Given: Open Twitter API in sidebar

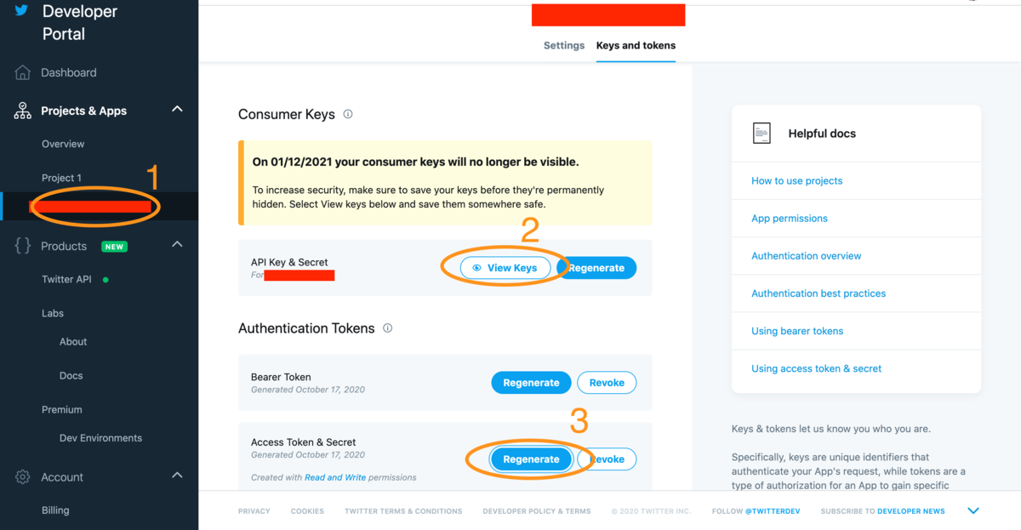Looking at the screenshot, I should pyautogui.click(x=66, y=279).
